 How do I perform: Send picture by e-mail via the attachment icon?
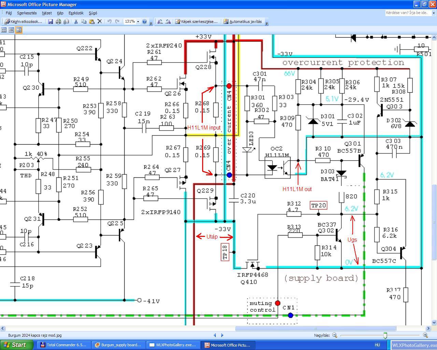[x=66, y=22]
